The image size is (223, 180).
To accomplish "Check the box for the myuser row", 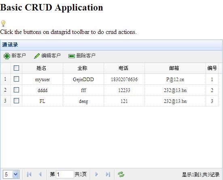I will coord(16,79).
